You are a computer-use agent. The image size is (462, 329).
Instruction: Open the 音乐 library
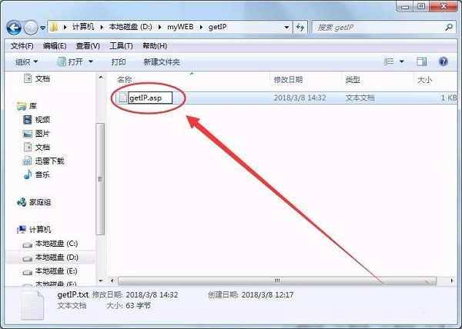point(42,174)
